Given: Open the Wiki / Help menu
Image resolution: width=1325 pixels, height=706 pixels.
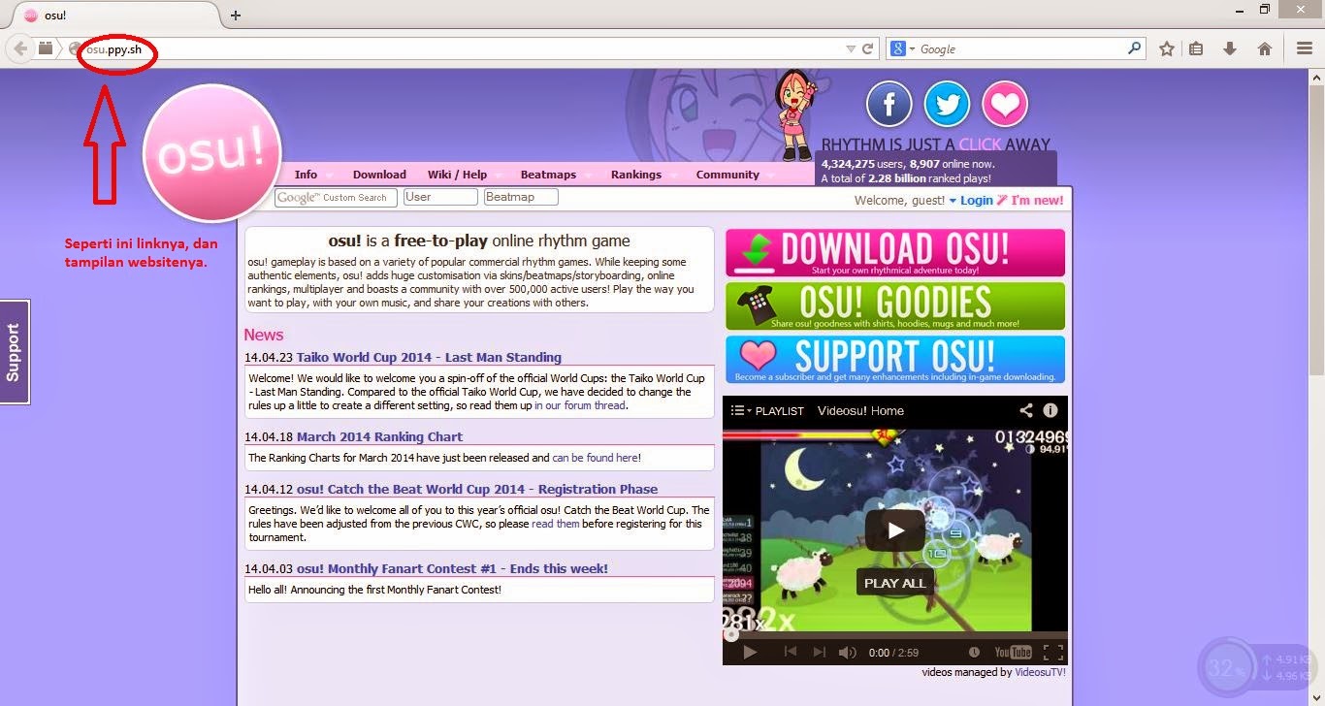Looking at the screenshot, I should click(457, 175).
